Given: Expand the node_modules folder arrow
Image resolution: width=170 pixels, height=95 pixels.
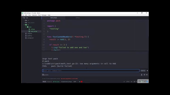Looking at the screenshot, I should tap(24, 23).
